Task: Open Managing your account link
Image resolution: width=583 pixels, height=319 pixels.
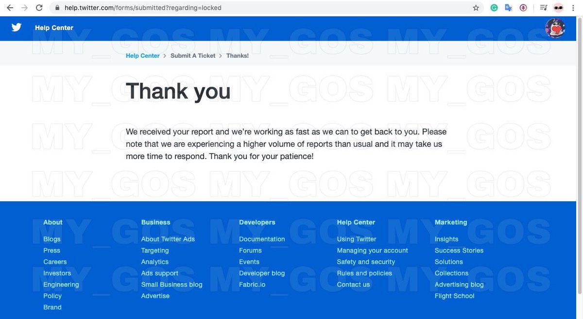Action: tap(373, 251)
